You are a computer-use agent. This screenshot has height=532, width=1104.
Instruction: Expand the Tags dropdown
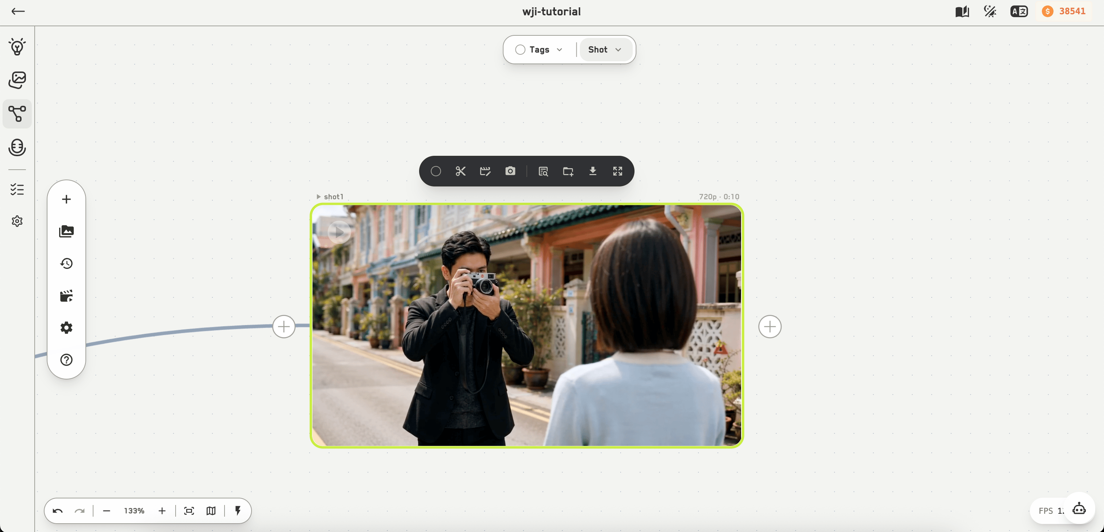559,50
